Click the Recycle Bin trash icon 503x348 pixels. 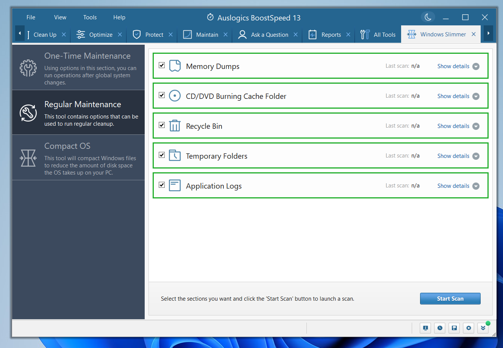pos(175,126)
